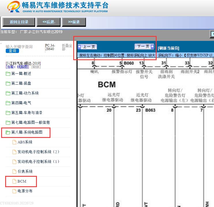Click page icon beside ABS系统

pos(14,142)
